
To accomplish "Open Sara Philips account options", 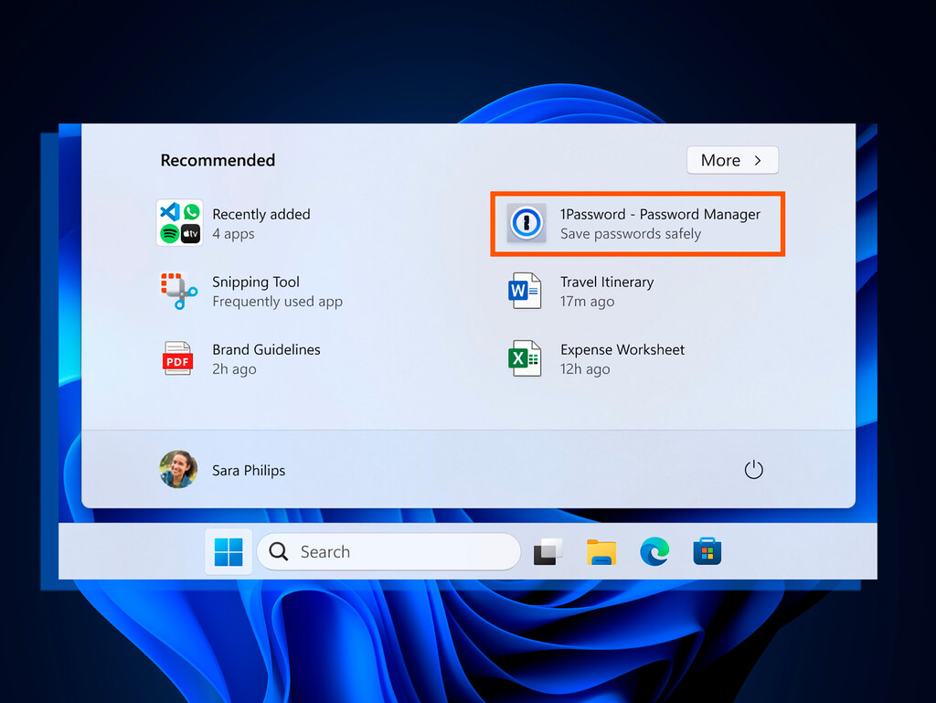I will click(x=222, y=470).
